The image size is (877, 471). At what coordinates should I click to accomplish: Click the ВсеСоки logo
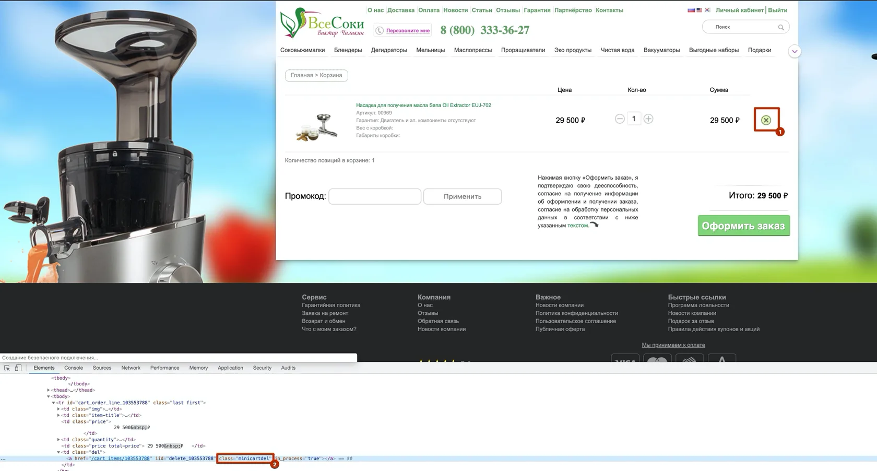pos(322,23)
